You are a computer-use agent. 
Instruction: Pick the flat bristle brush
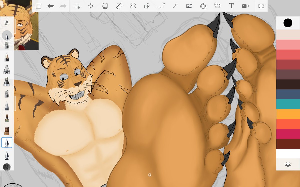click(x=7, y=131)
